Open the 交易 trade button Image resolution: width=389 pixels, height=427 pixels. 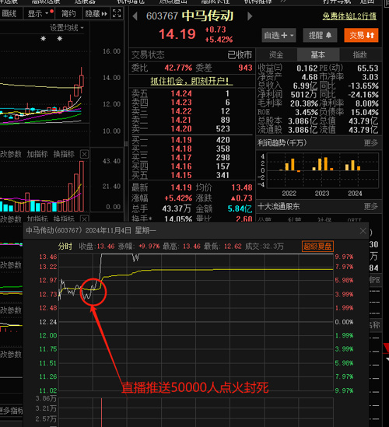[x=361, y=35]
